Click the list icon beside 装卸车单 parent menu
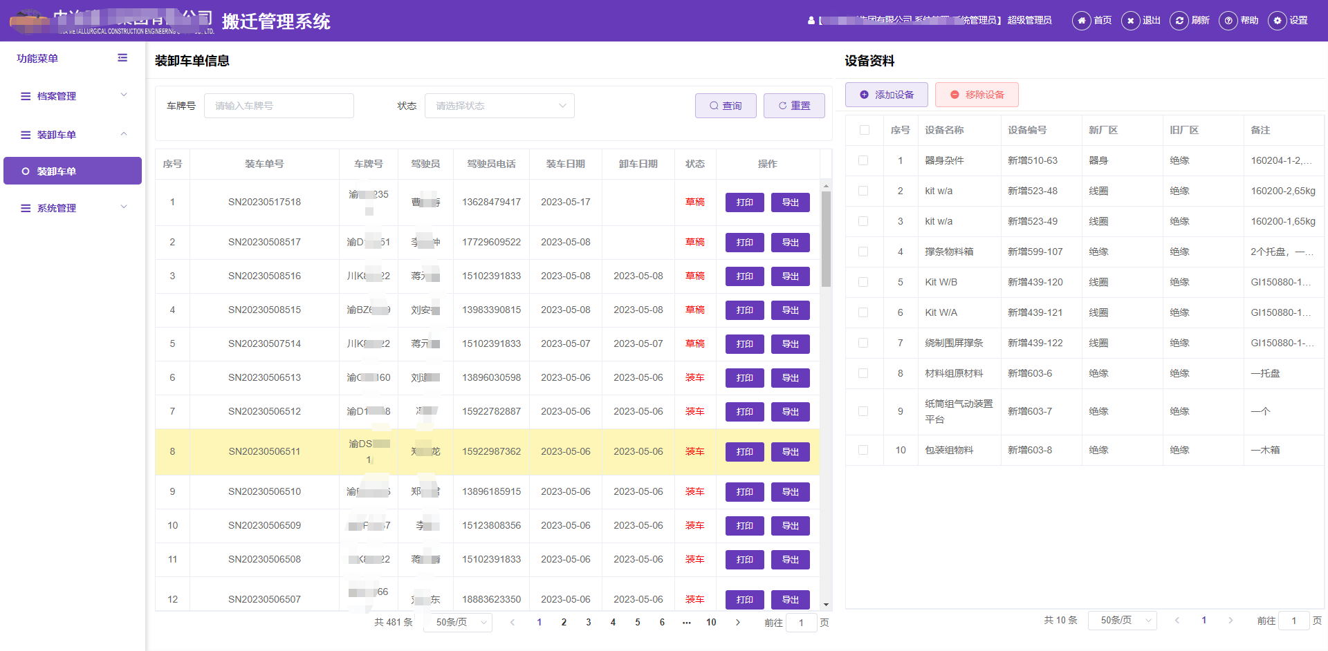1328x651 pixels. [26, 135]
